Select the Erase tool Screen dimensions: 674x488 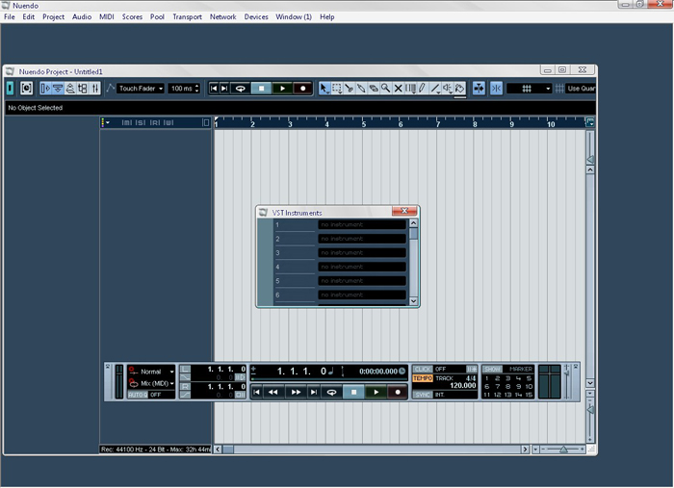374,89
